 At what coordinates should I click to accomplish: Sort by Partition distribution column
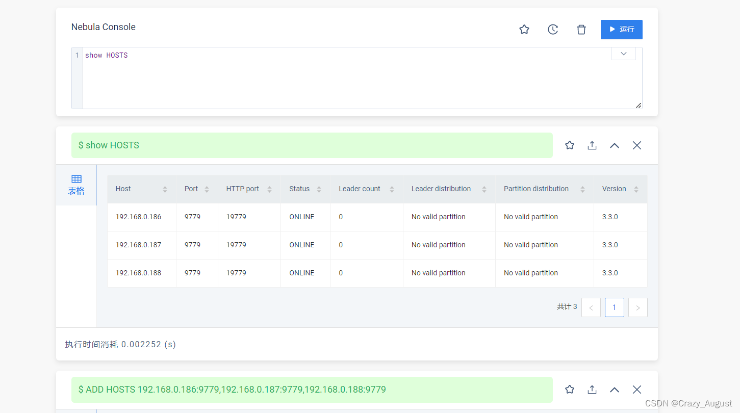[582, 189]
